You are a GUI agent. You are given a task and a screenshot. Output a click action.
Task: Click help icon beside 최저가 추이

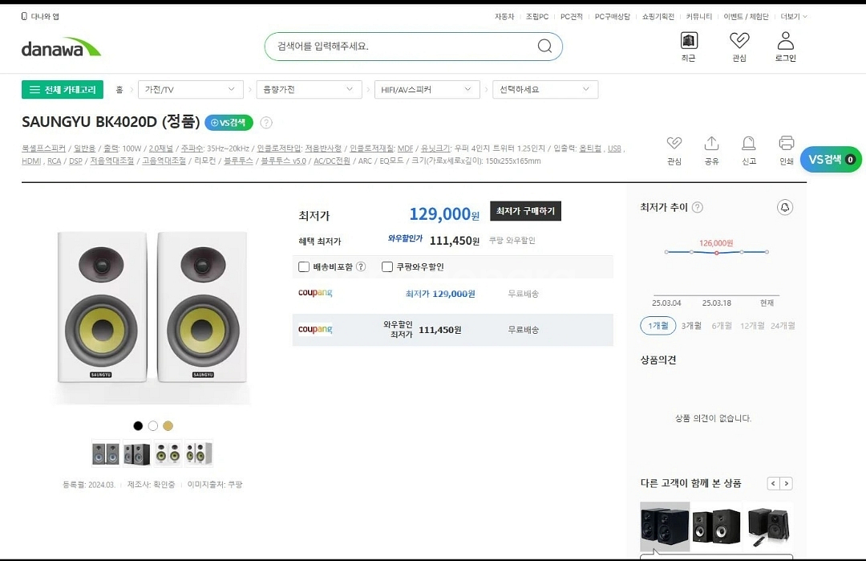pyautogui.click(x=698, y=207)
